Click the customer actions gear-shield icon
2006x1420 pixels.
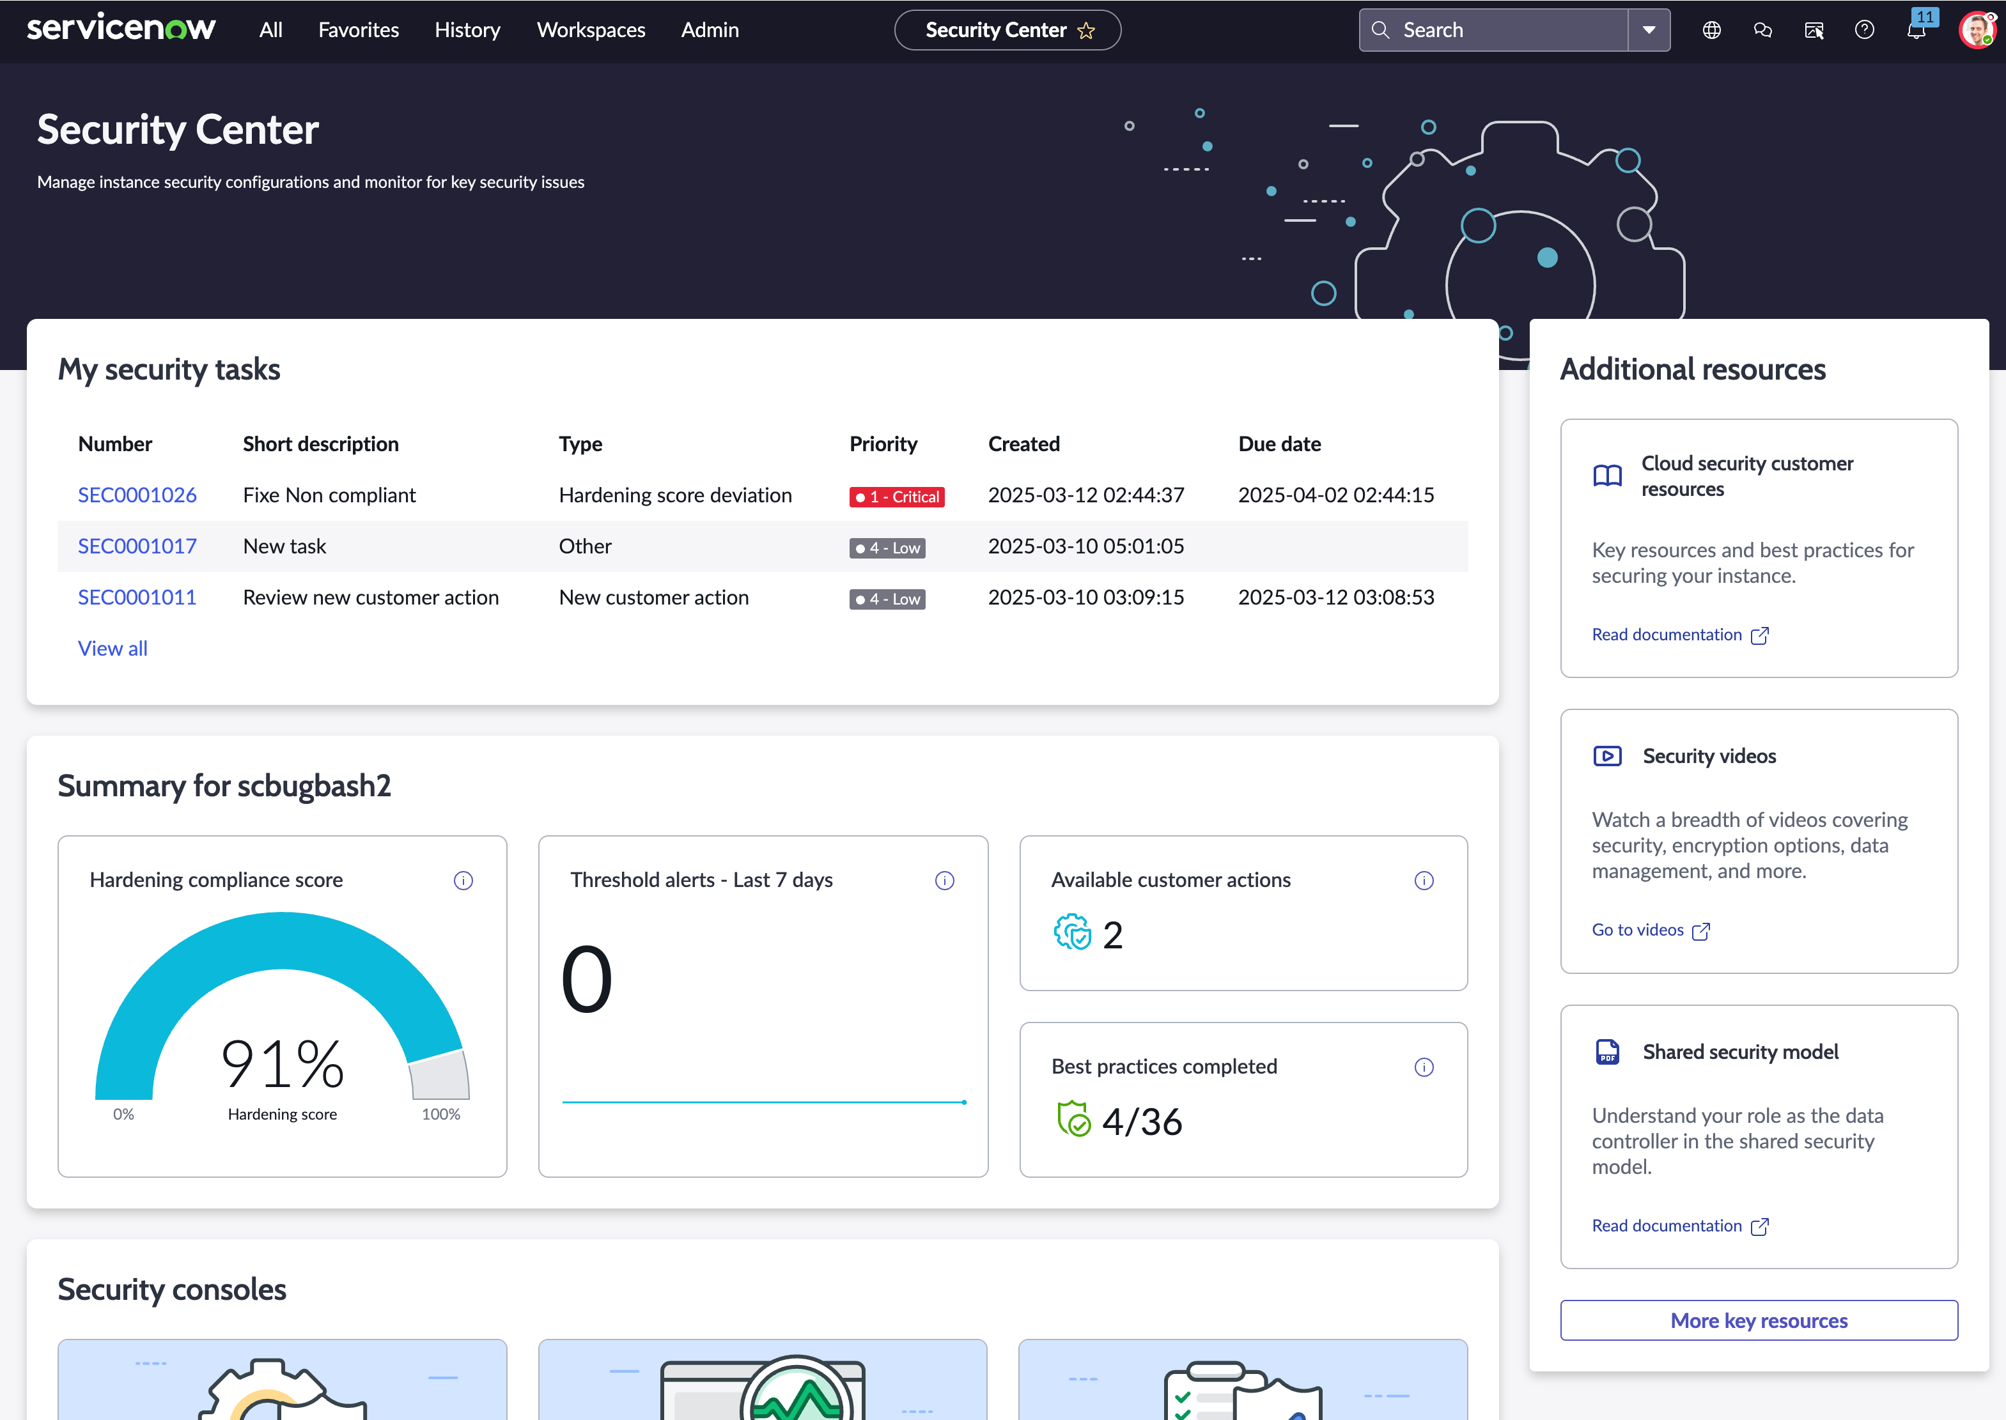[1072, 932]
